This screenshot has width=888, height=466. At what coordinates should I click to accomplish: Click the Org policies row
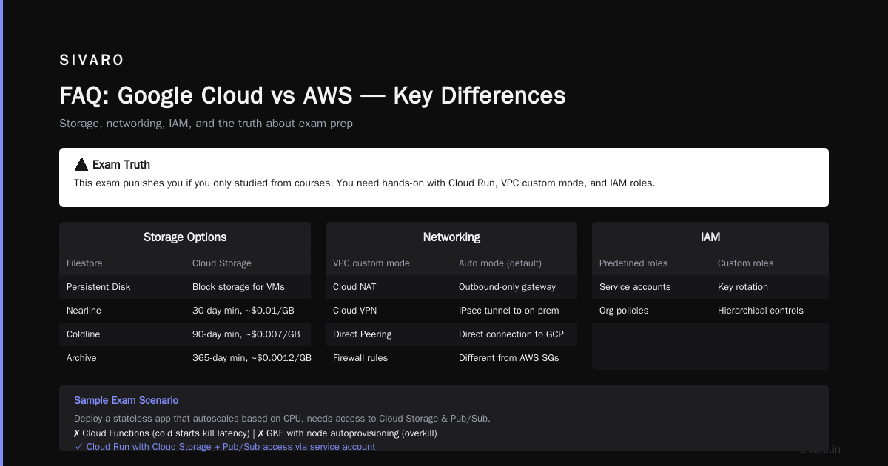coord(710,311)
